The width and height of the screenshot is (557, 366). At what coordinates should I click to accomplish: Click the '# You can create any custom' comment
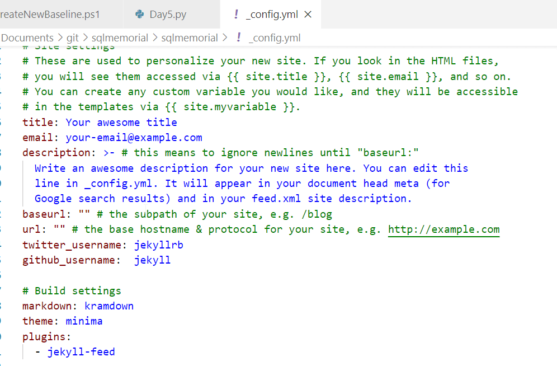[270, 92]
